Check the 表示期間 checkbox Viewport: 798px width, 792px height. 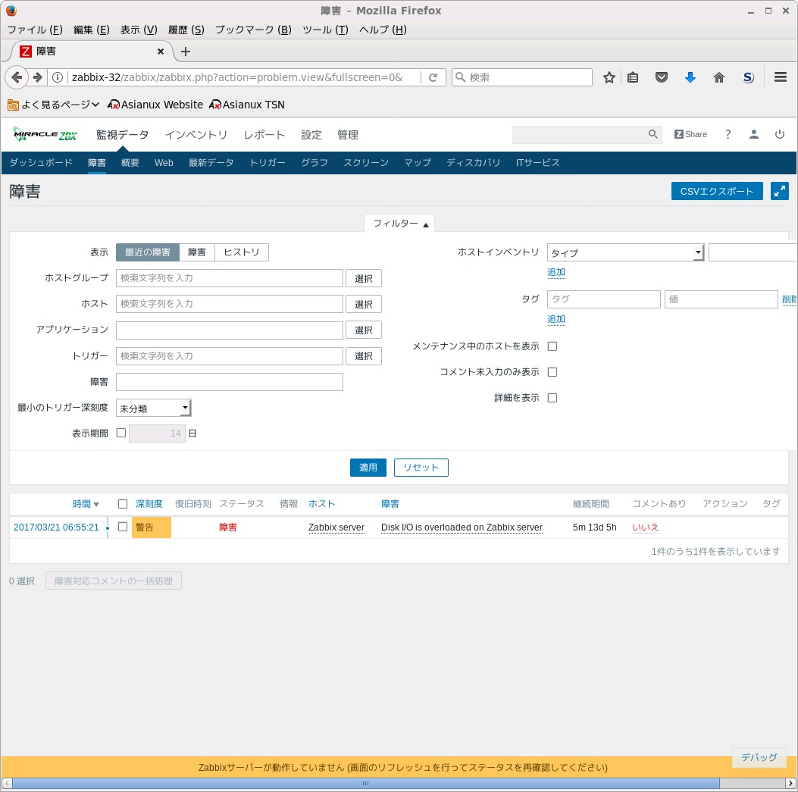[121, 433]
